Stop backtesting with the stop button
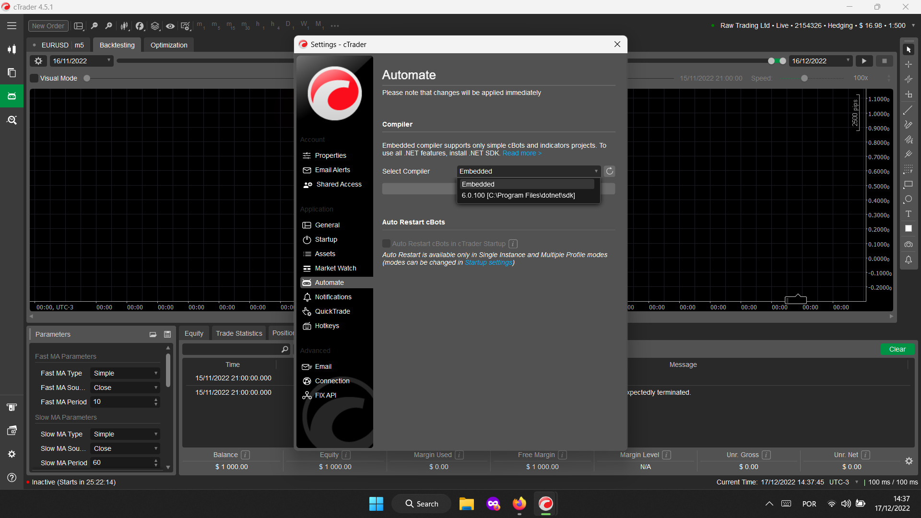 (x=885, y=61)
